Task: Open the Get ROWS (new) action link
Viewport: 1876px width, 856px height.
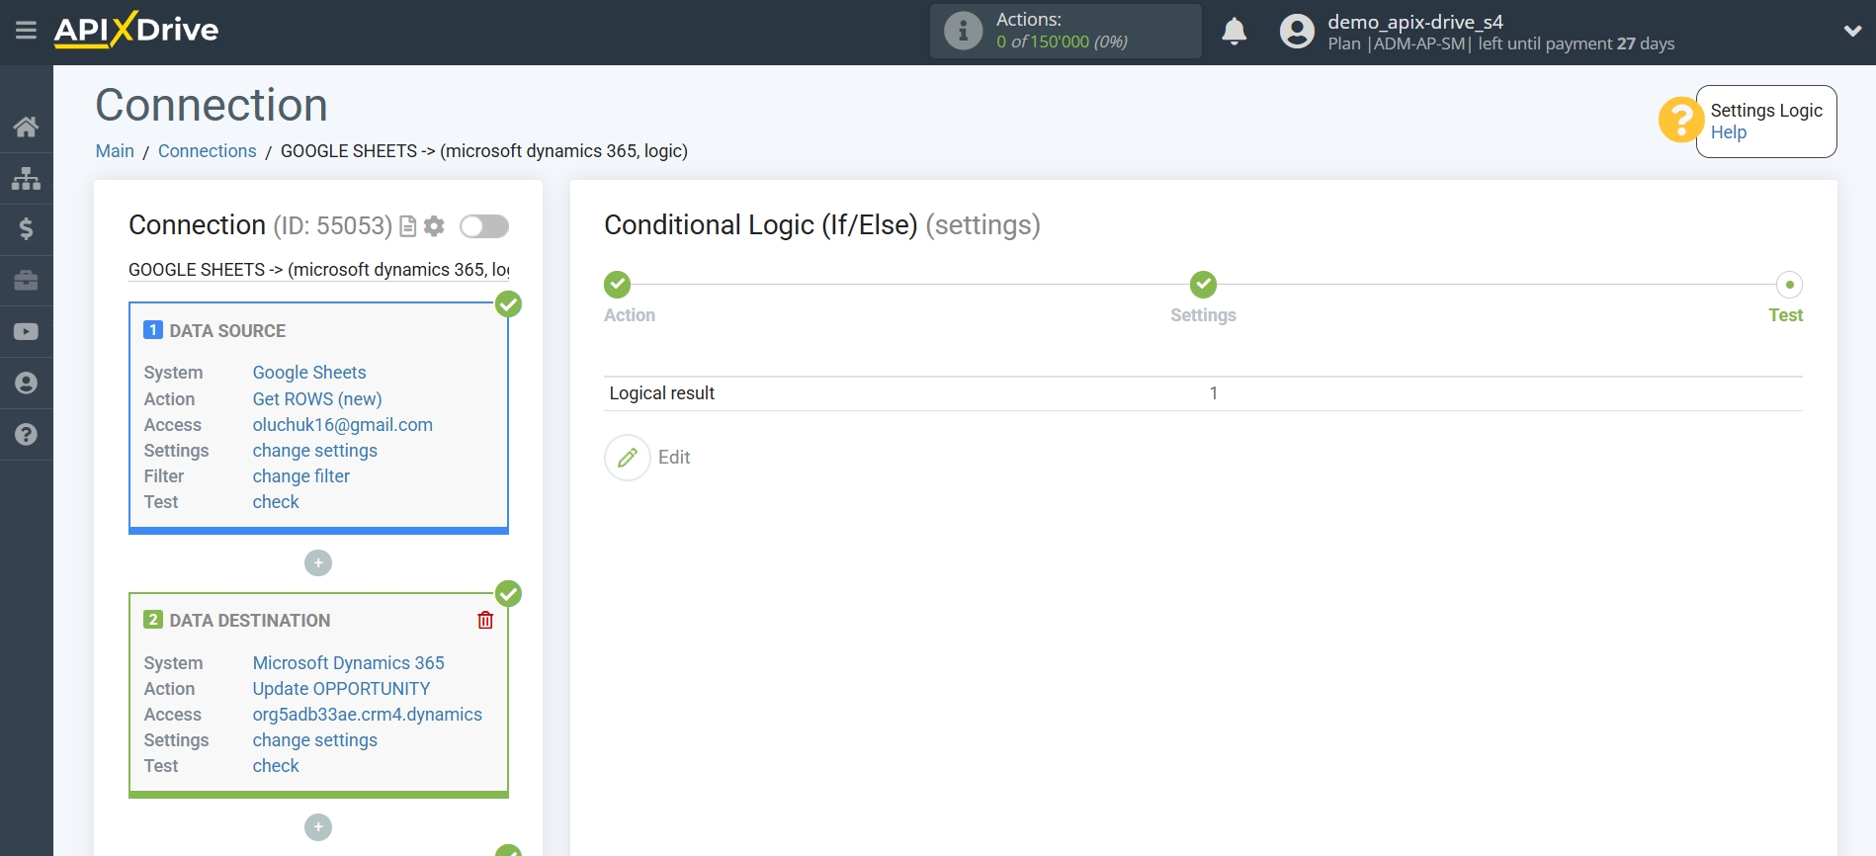Action: 317,399
